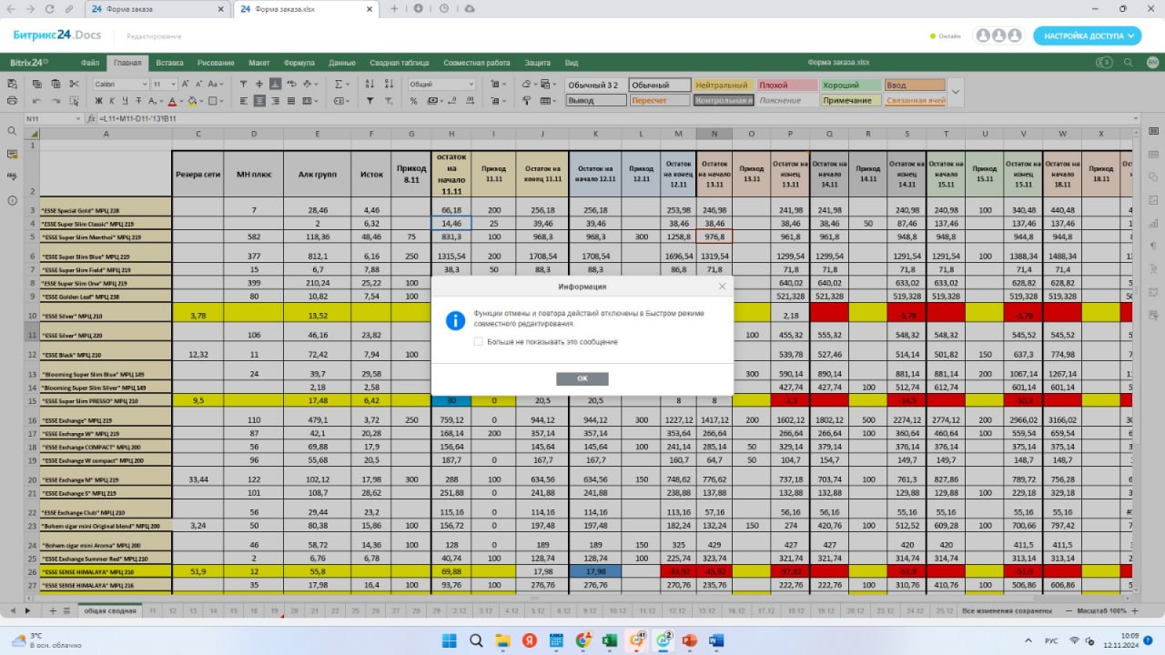Click the column N header

[714, 134]
